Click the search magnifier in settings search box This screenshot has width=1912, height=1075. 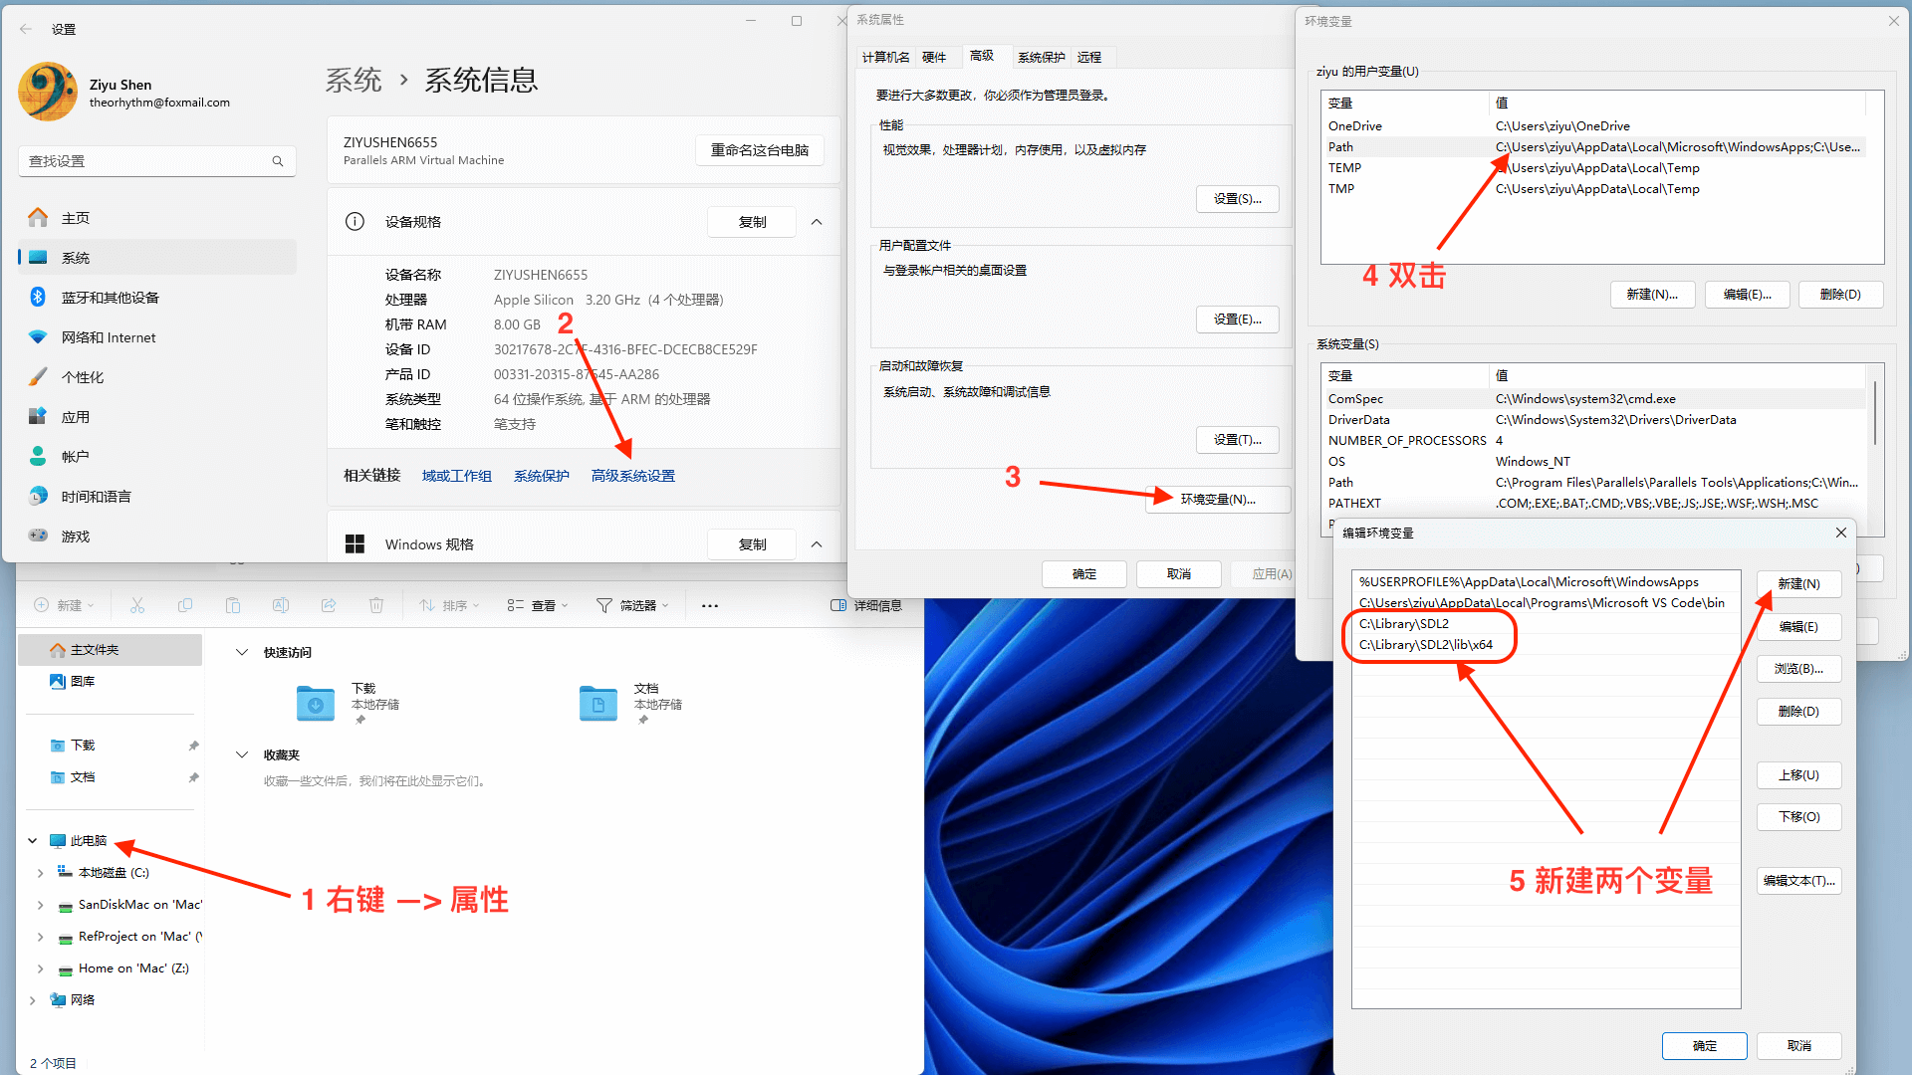[278, 161]
